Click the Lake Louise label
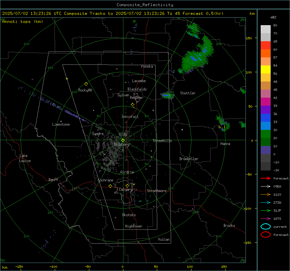Image resolution: width=290 pixels, height=271 pixels. [25, 158]
